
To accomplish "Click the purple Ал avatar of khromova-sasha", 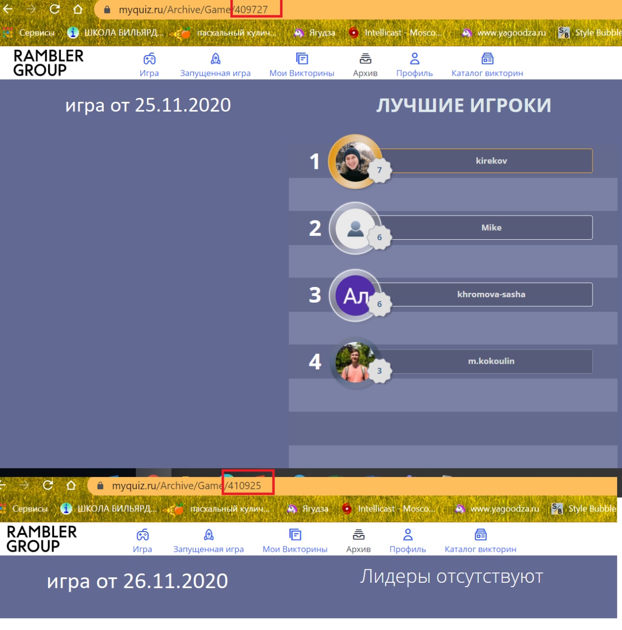I will pyautogui.click(x=355, y=295).
